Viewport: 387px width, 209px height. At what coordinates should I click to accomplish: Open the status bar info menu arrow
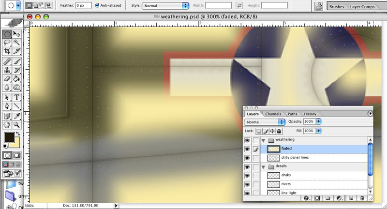[x=116, y=206]
